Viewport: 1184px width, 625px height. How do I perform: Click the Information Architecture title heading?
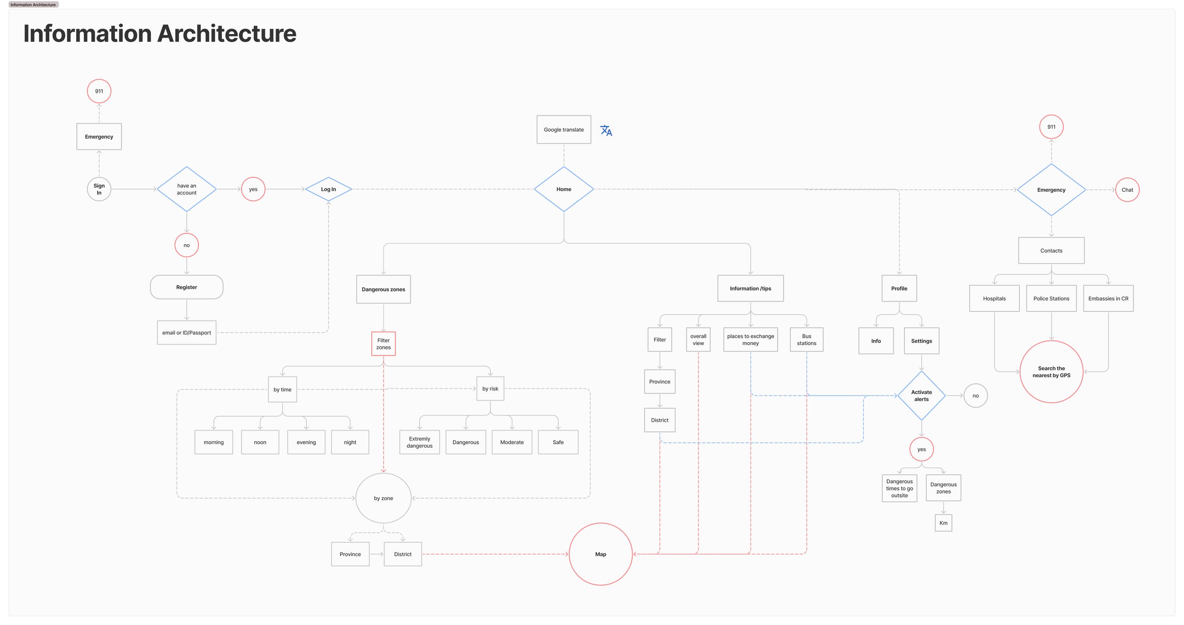(x=160, y=34)
